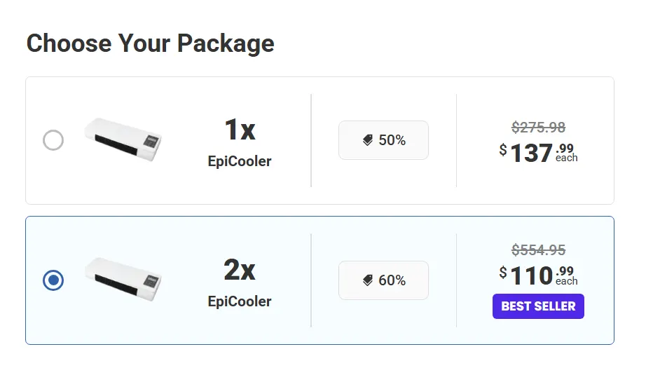Click the $110.99 each price

tap(538, 275)
